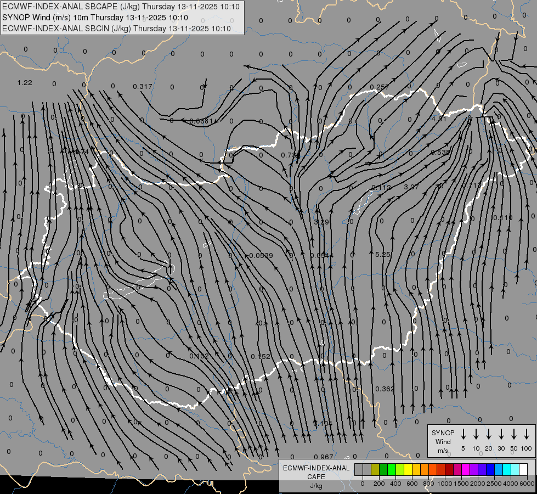Viewport: 537px width, 494px height.
Task: Click the SBCAPE title line in header
Action: (x=121, y=7)
